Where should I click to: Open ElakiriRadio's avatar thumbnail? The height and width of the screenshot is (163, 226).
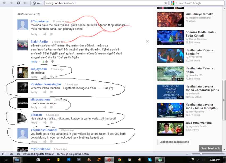click(x=23, y=45)
